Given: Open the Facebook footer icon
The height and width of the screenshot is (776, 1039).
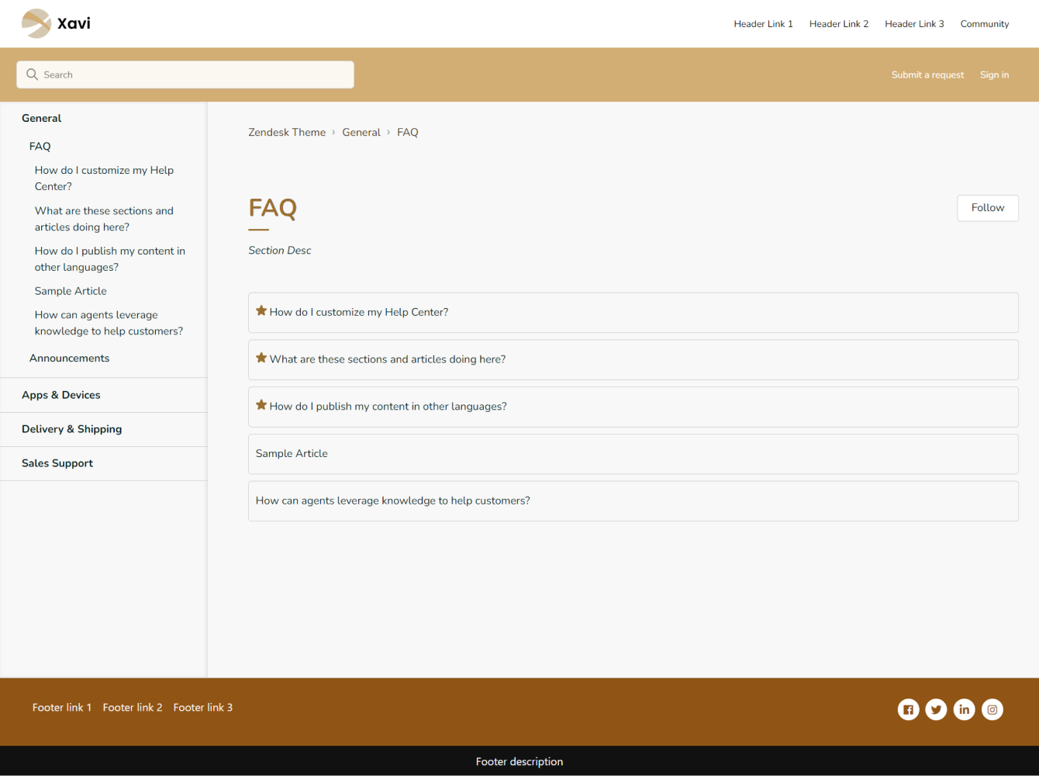Looking at the screenshot, I should pos(908,709).
